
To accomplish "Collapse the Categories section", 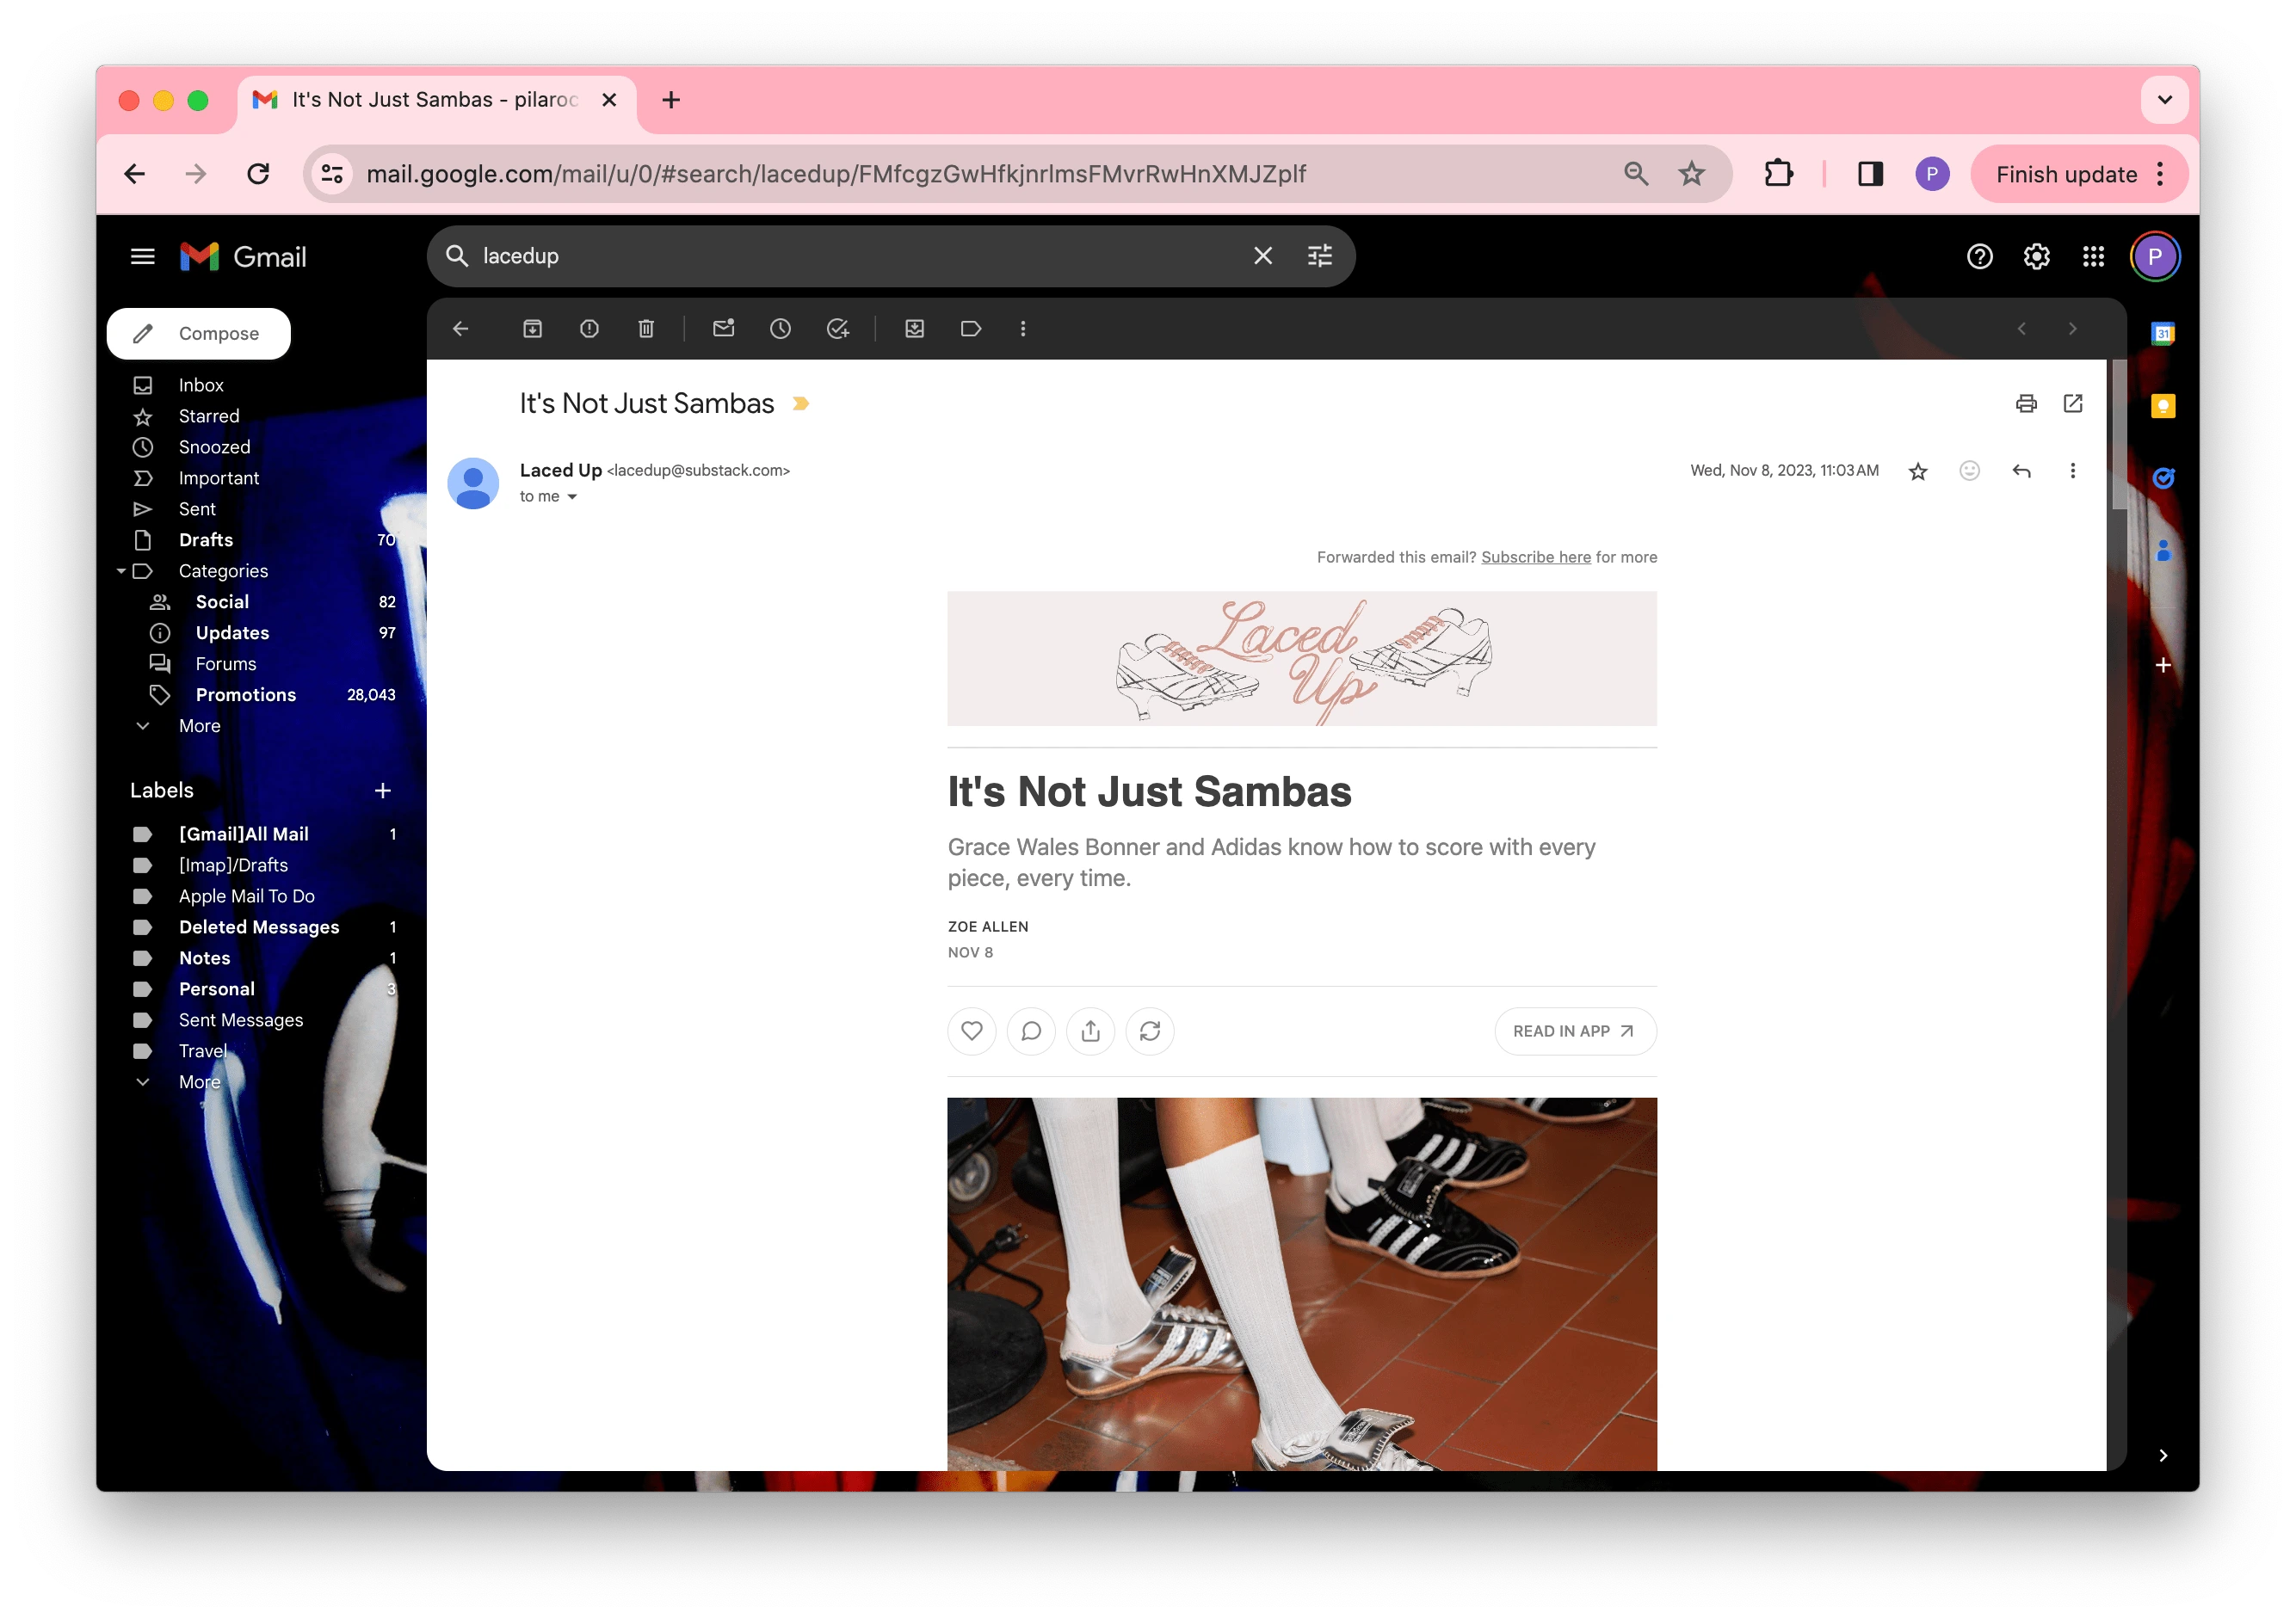I will 121,572.
